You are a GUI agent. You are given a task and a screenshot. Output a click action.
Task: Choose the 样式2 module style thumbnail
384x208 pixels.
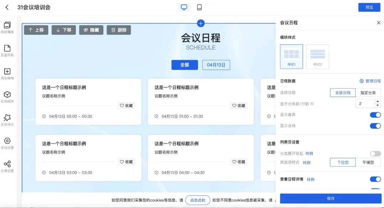pyautogui.click(x=318, y=57)
